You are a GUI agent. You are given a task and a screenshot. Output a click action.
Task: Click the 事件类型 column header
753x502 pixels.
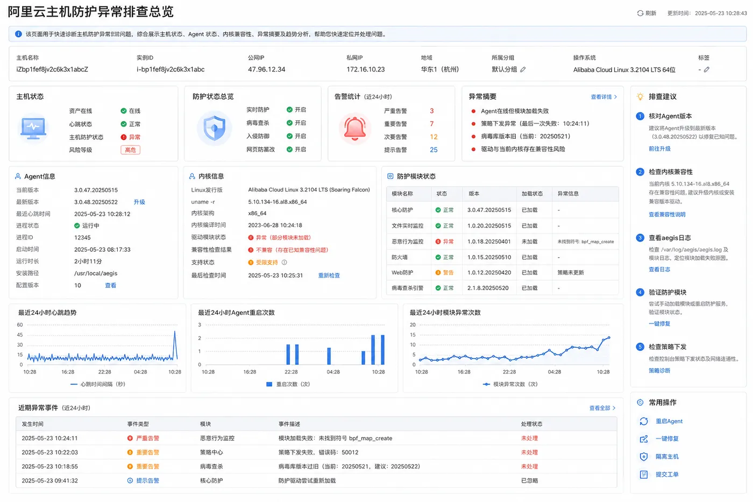pyautogui.click(x=138, y=424)
